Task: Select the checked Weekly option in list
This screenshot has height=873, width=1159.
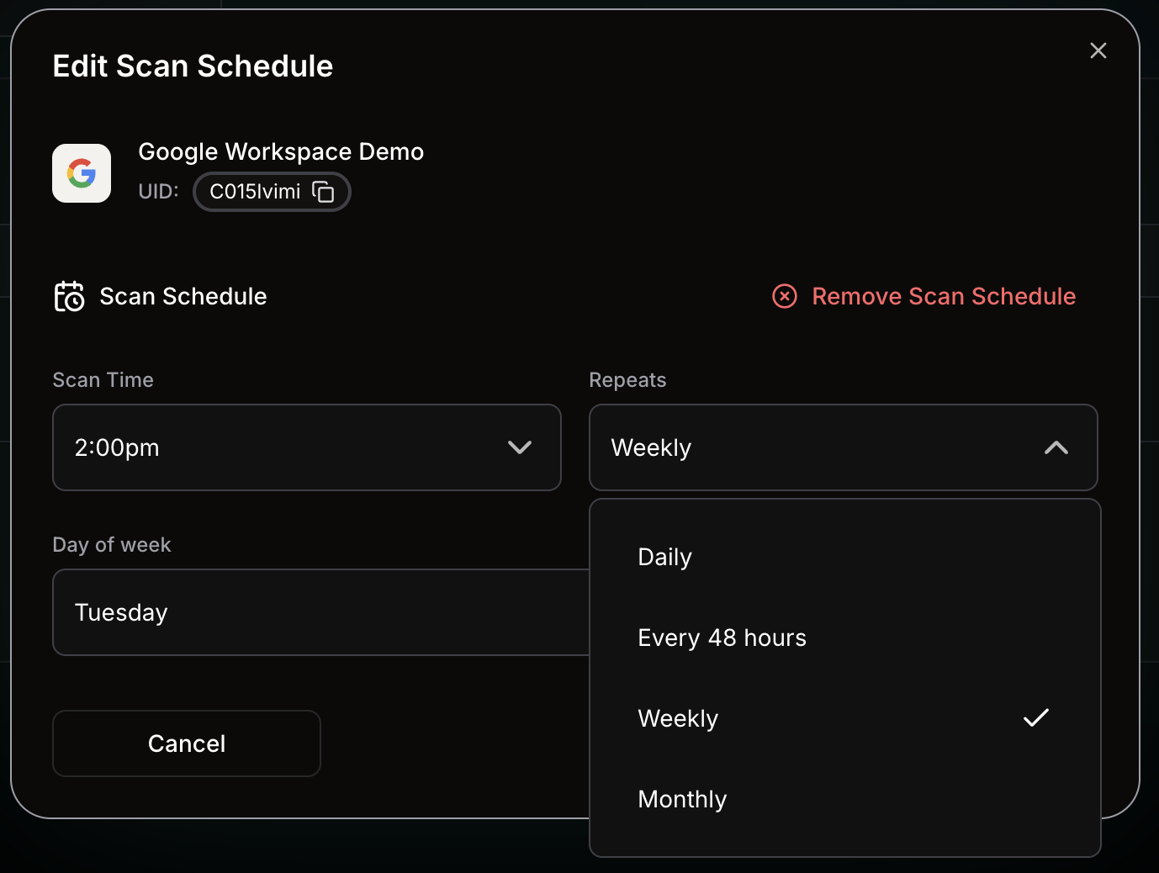Action: pyautogui.click(x=844, y=718)
